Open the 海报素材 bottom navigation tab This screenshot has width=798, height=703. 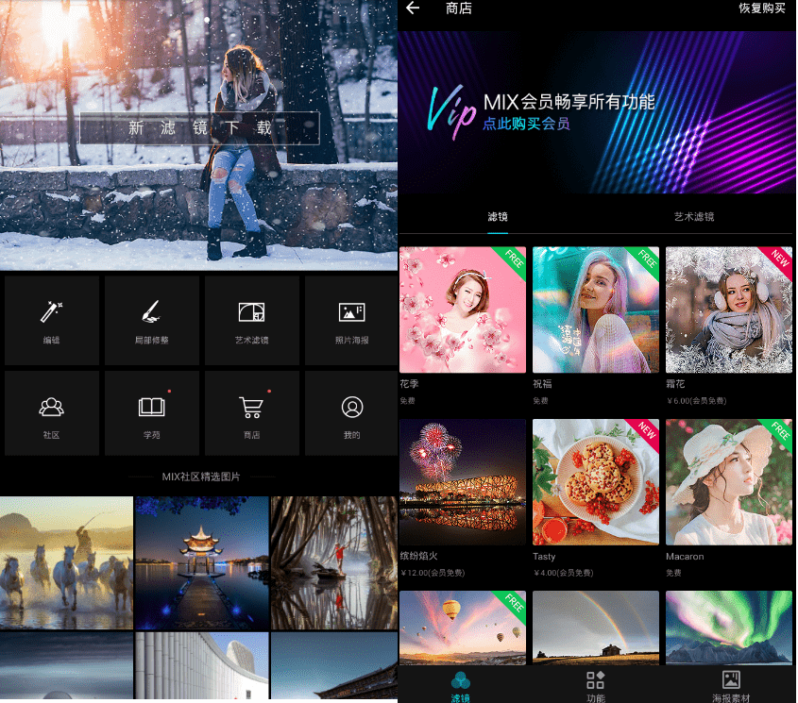pyautogui.click(x=730, y=684)
